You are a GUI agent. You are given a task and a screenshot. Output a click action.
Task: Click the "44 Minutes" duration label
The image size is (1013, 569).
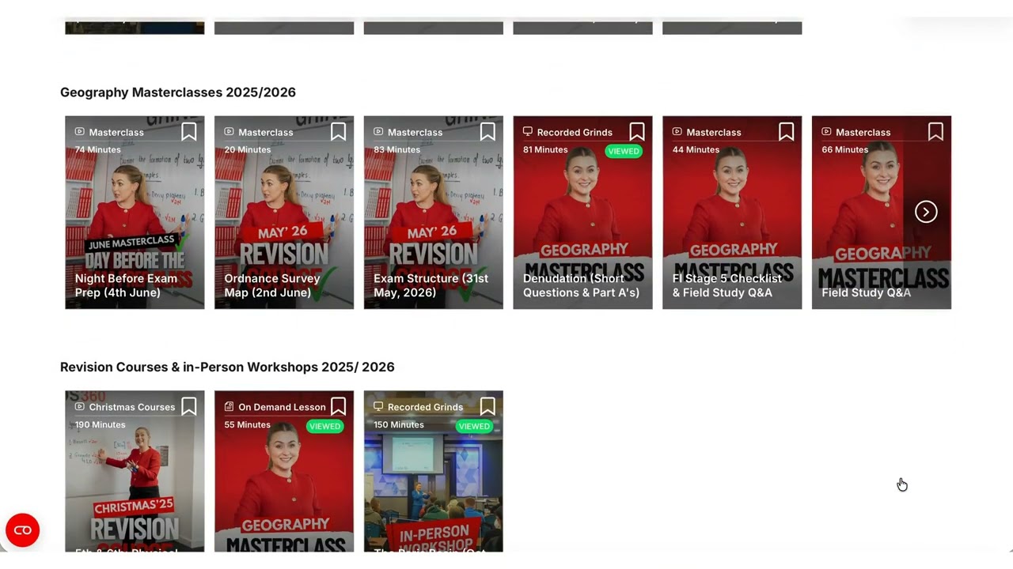click(696, 149)
